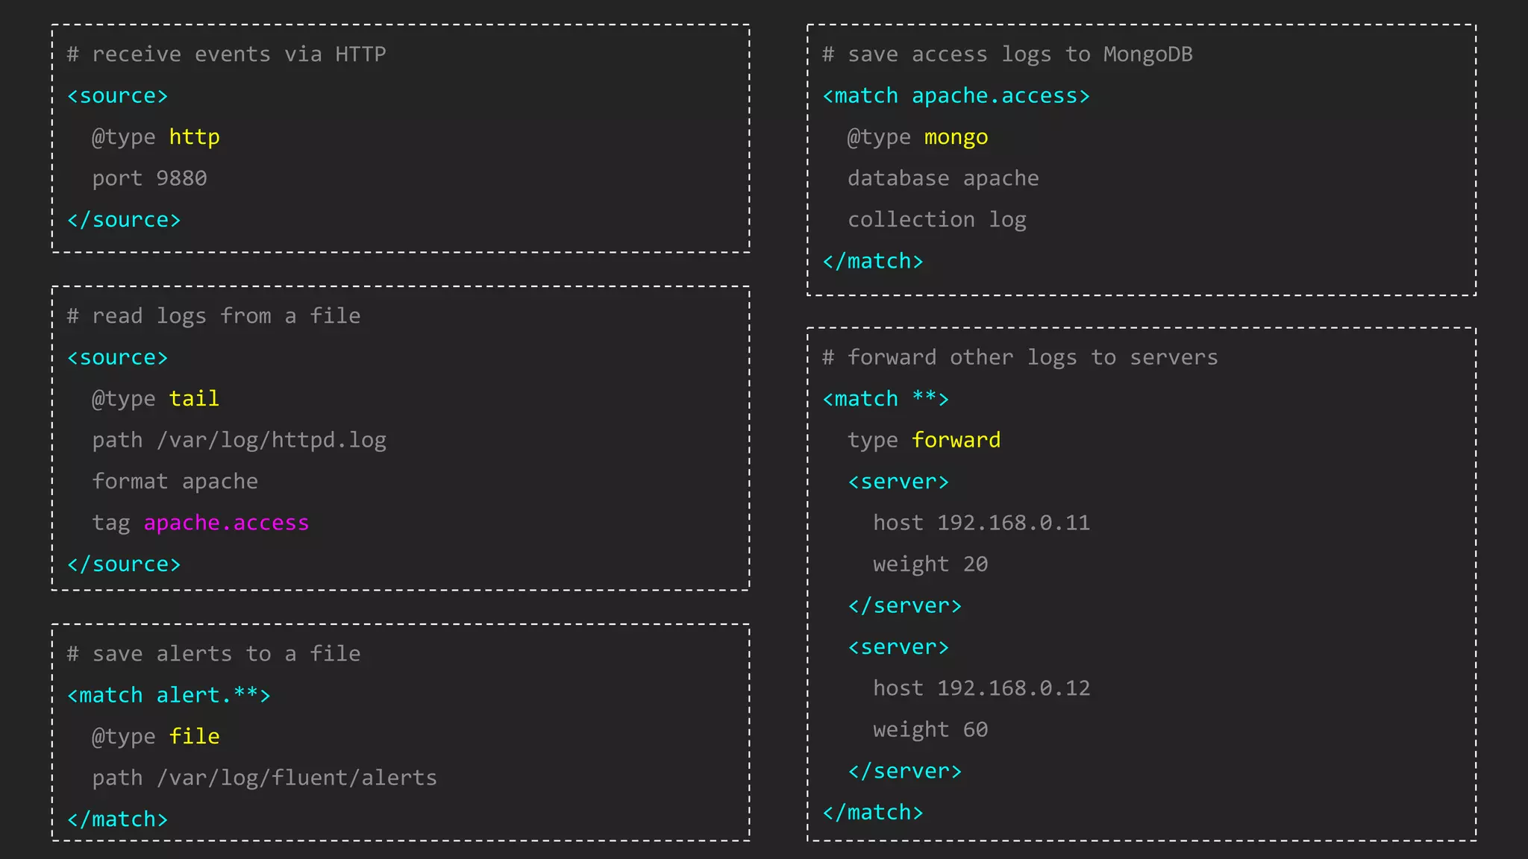Click the '</source>' tag below 'port 9880'
This screenshot has width=1528, height=859.
pyautogui.click(x=124, y=220)
